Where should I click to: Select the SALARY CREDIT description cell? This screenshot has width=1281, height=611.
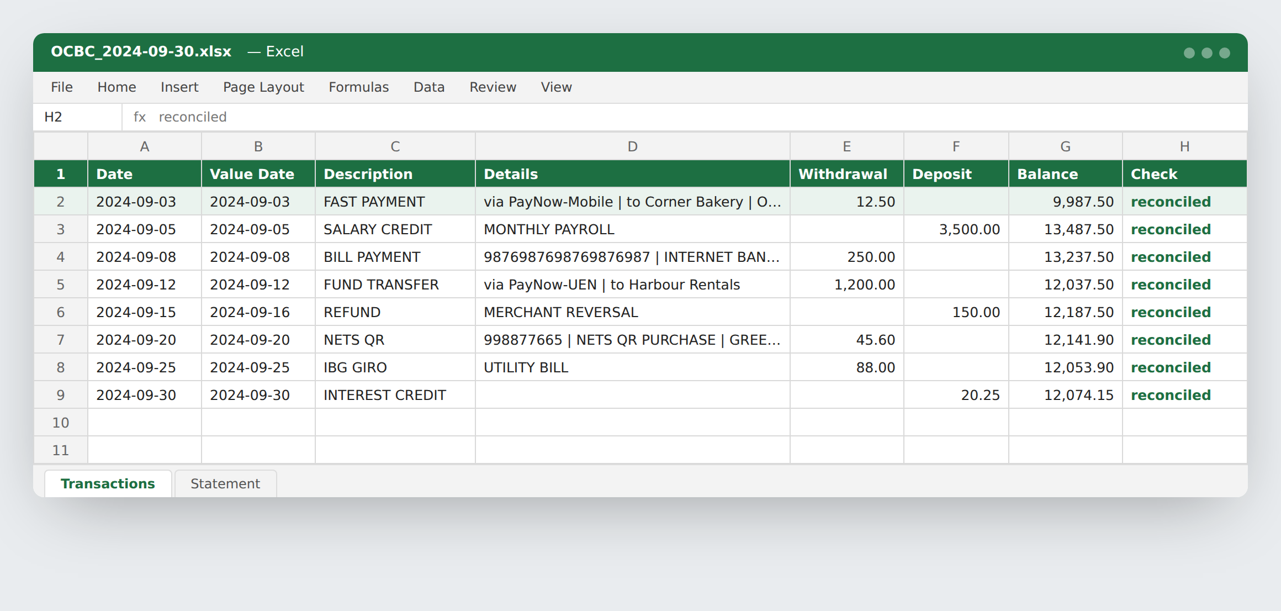click(395, 229)
